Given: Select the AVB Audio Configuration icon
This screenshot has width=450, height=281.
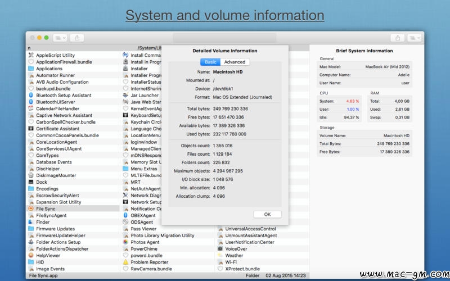Looking at the screenshot, I should point(31,81).
